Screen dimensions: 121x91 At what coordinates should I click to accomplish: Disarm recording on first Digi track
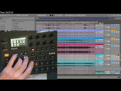(118, 55)
